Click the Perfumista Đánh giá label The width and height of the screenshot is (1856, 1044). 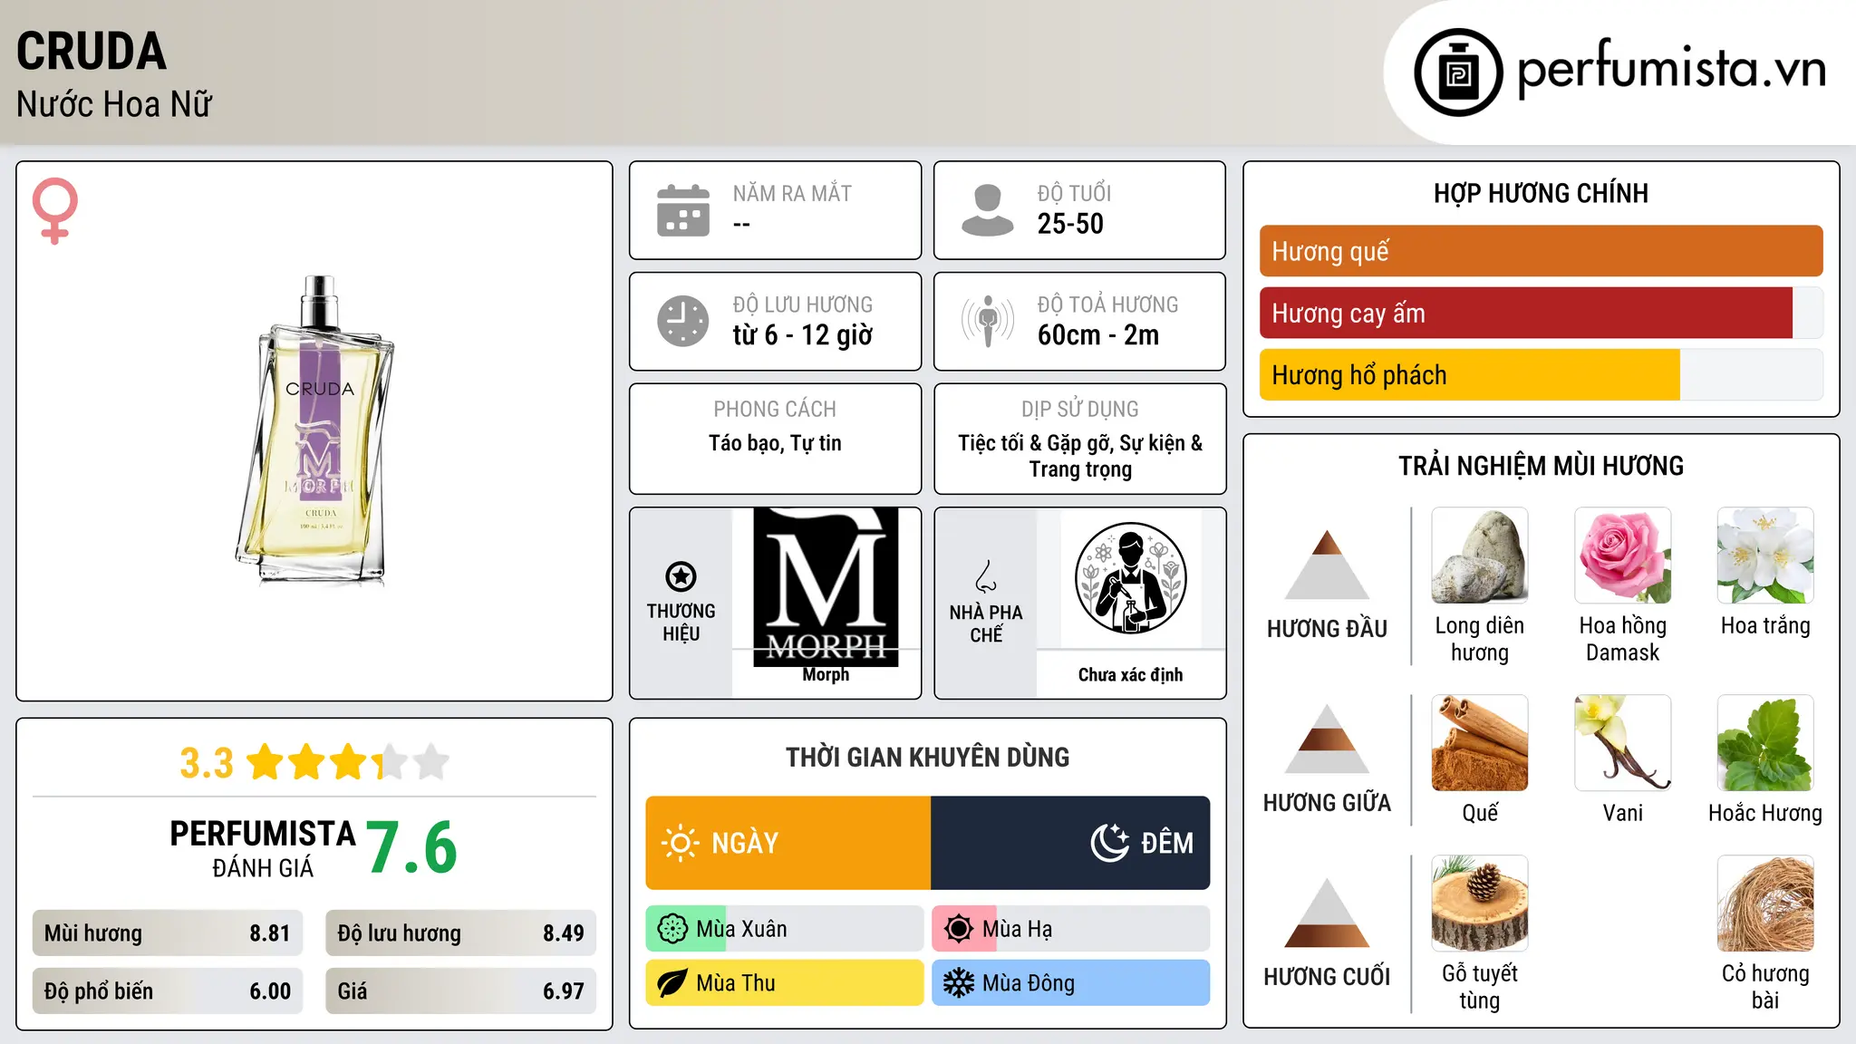click(x=263, y=848)
